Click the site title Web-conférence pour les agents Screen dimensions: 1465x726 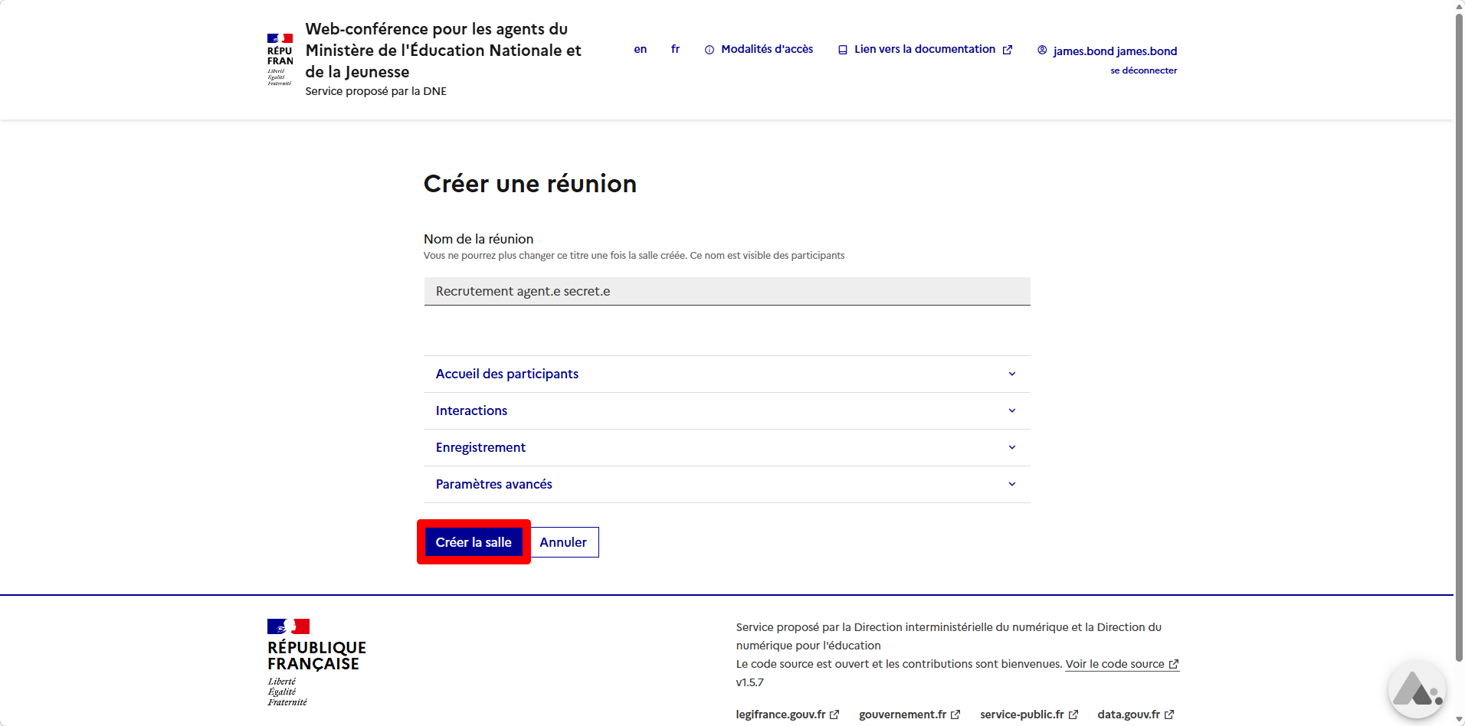(x=443, y=51)
